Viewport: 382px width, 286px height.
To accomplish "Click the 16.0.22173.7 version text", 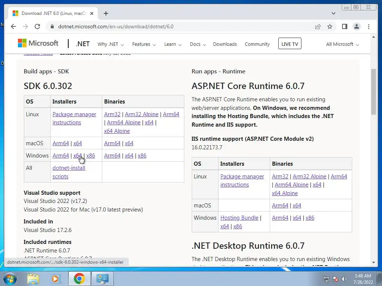I will (x=207, y=147).
